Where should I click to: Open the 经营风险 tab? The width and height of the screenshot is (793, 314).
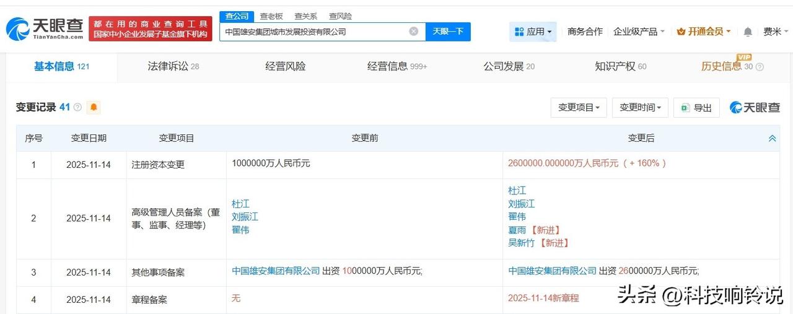(x=286, y=66)
